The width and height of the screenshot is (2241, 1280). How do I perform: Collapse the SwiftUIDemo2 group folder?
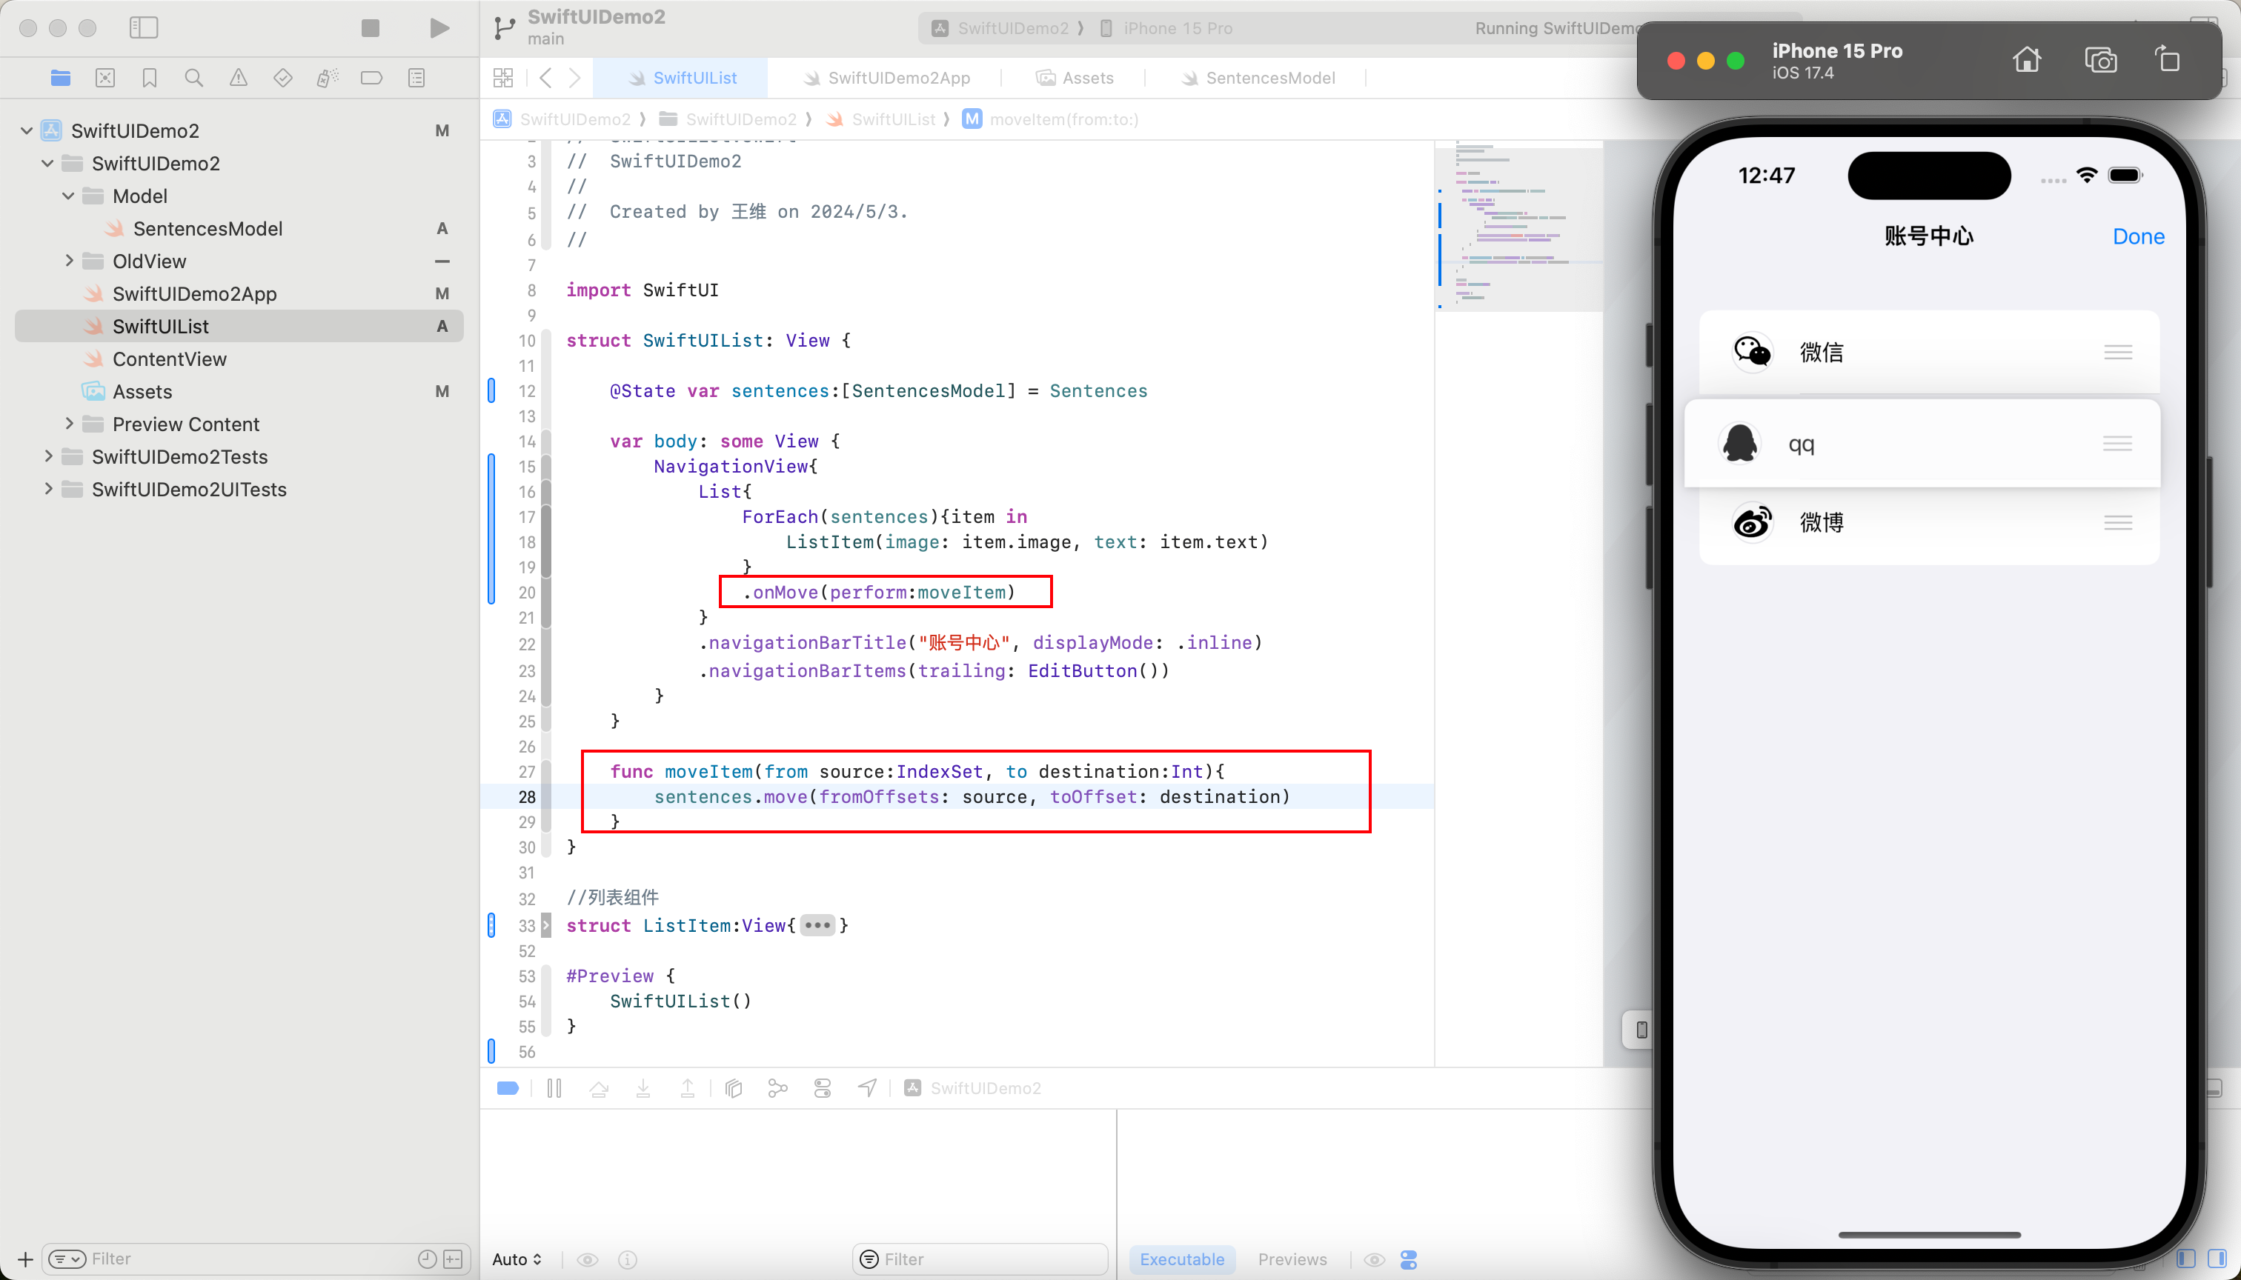tap(47, 164)
